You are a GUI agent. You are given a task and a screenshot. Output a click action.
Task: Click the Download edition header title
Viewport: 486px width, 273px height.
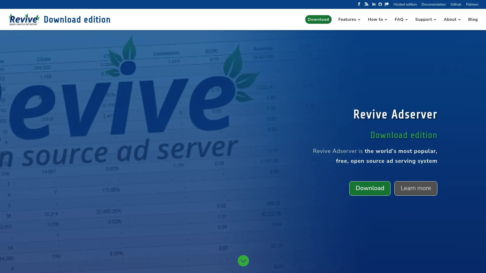click(77, 19)
